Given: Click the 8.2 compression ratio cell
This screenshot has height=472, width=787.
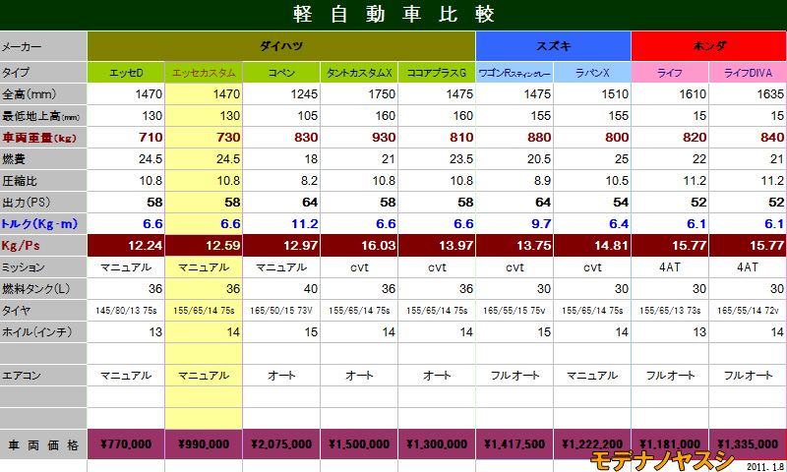Looking at the screenshot, I should (x=281, y=181).
